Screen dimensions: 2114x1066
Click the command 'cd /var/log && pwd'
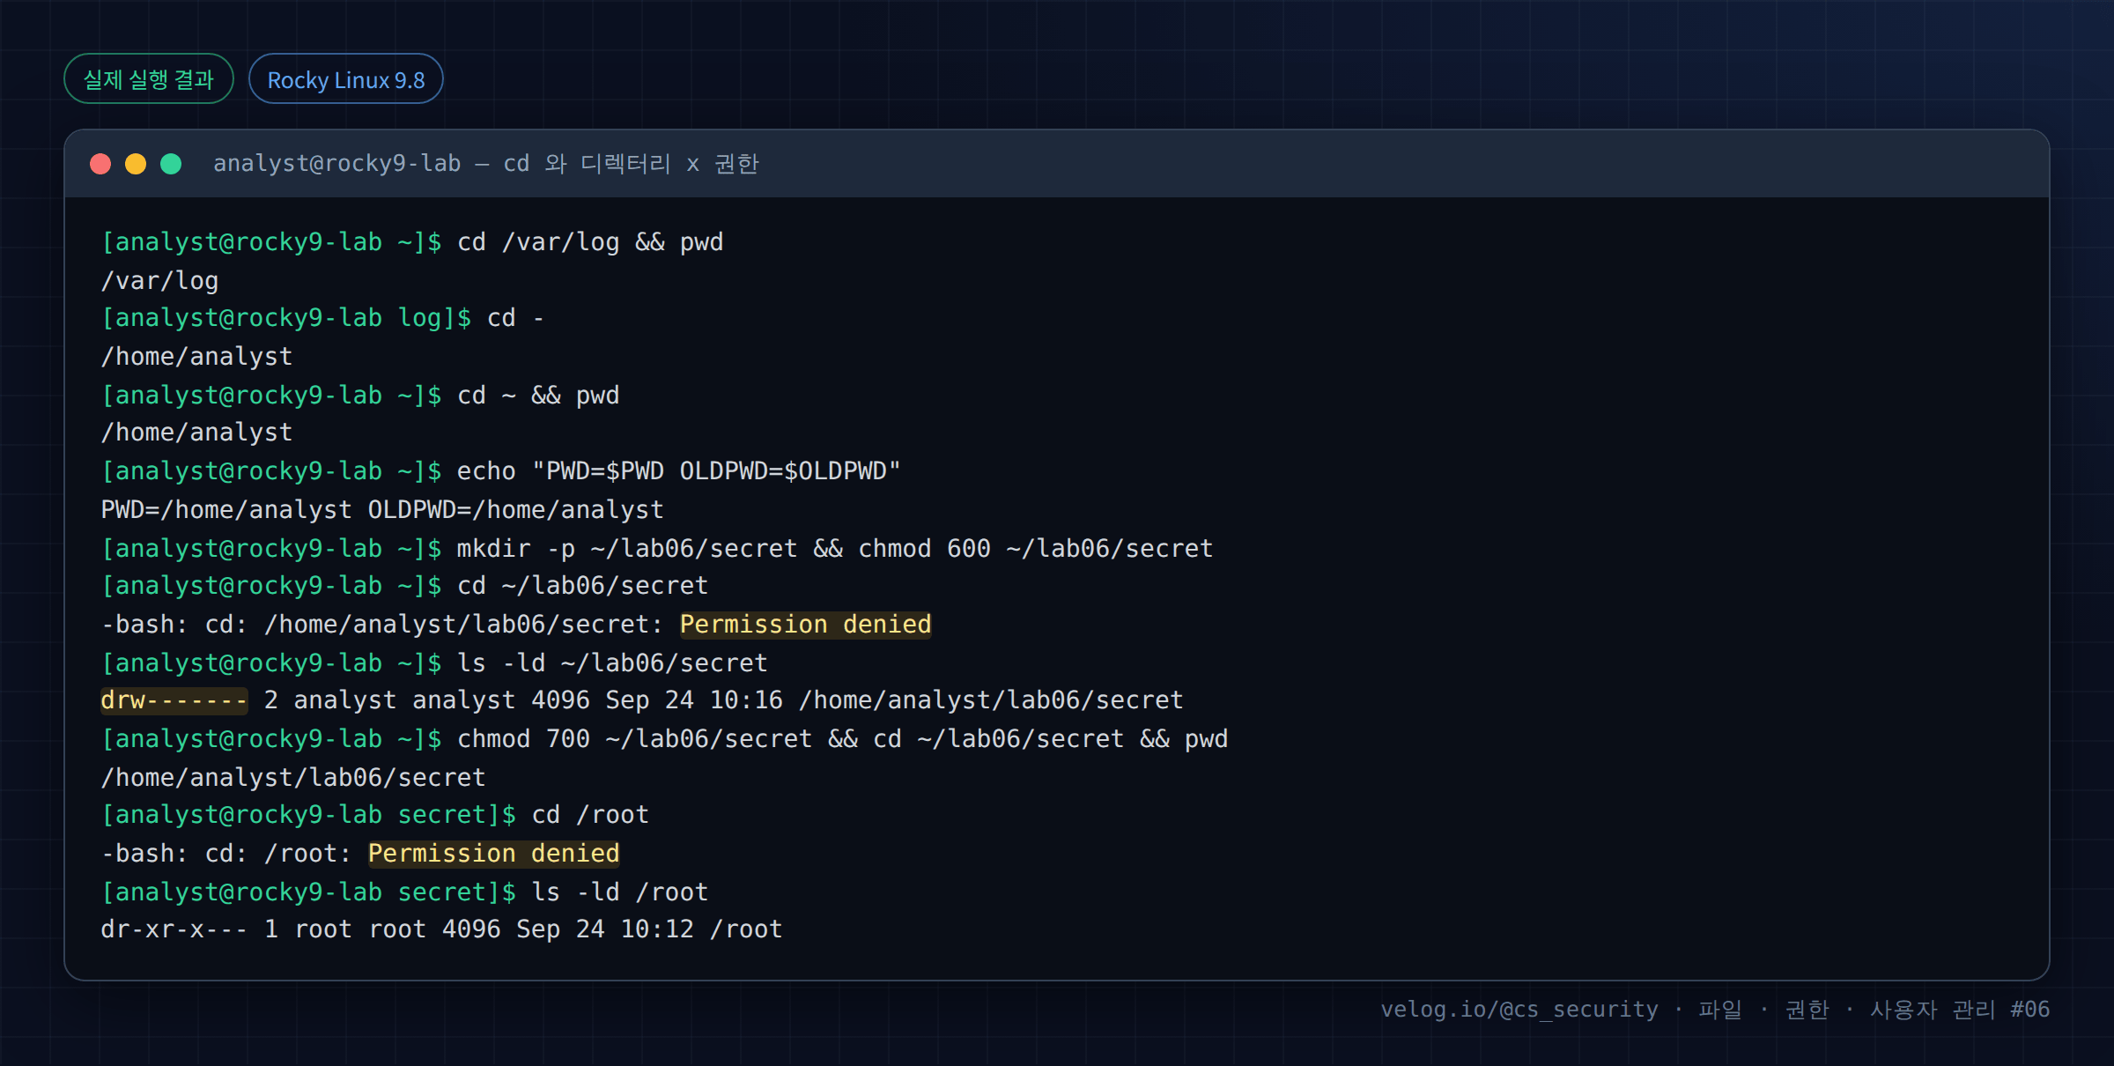tap(590, 242)
